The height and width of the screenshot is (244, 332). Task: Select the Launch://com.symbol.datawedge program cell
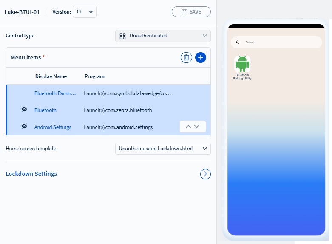[127, 93]
